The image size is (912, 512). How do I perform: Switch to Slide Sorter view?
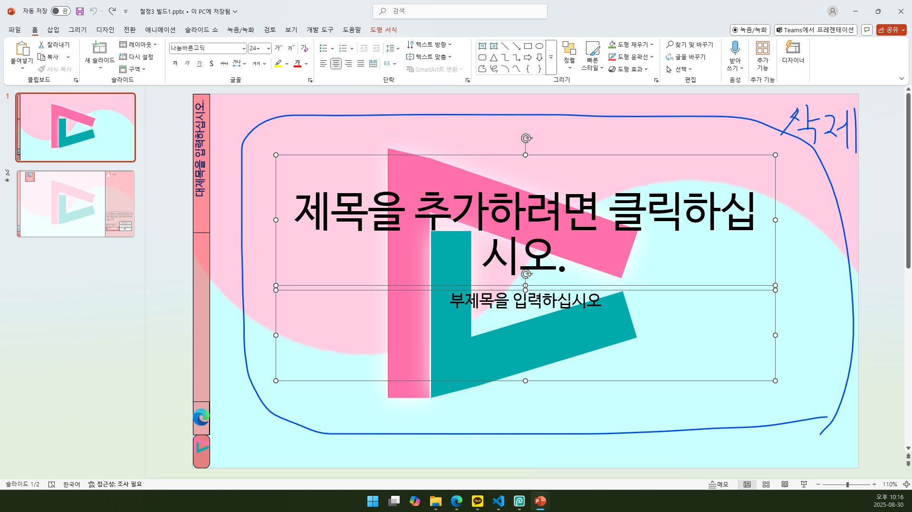tap(766, 484)
